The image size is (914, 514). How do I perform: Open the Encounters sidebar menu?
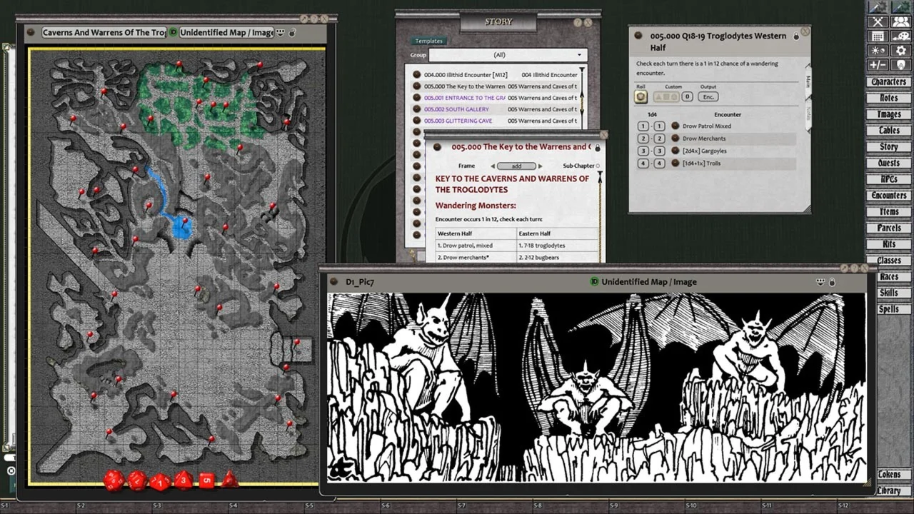coord(888,196)
